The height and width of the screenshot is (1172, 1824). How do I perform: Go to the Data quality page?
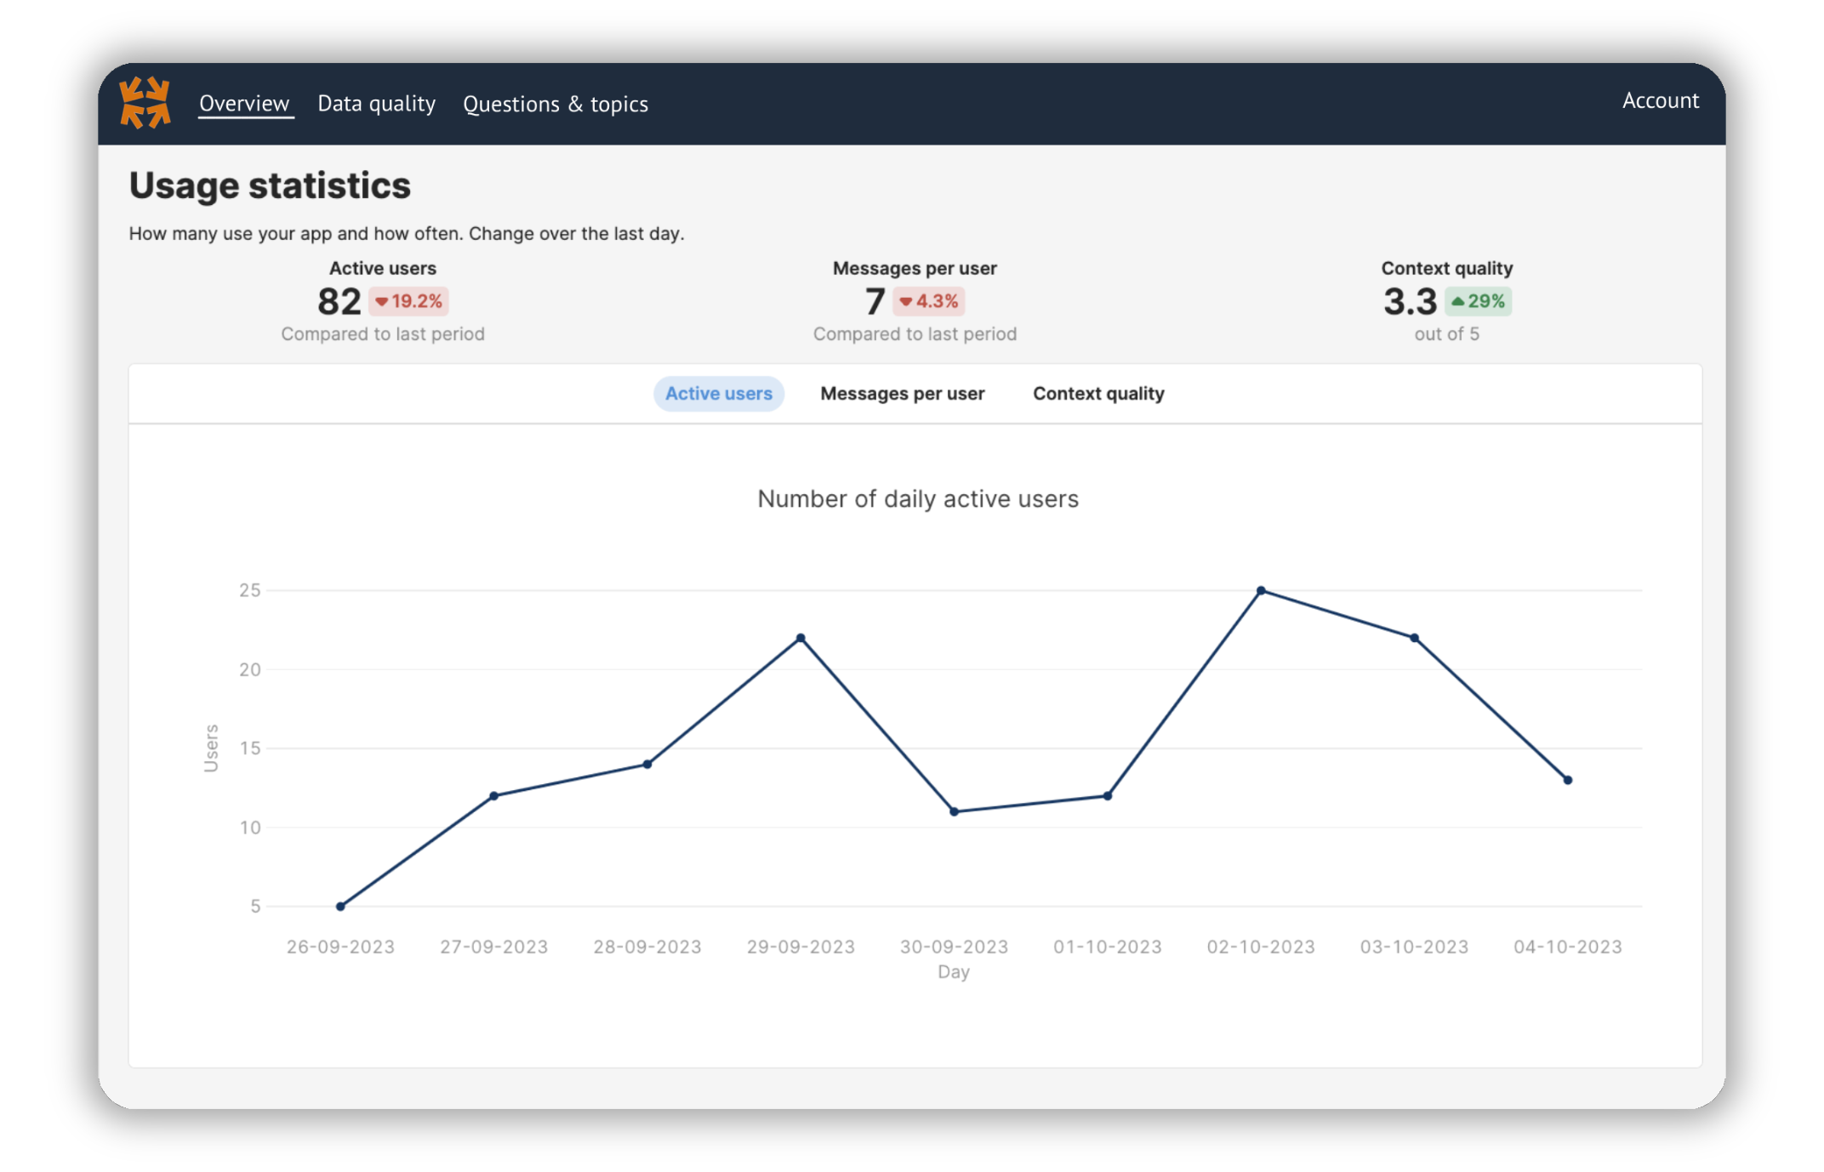click(376, 104)
